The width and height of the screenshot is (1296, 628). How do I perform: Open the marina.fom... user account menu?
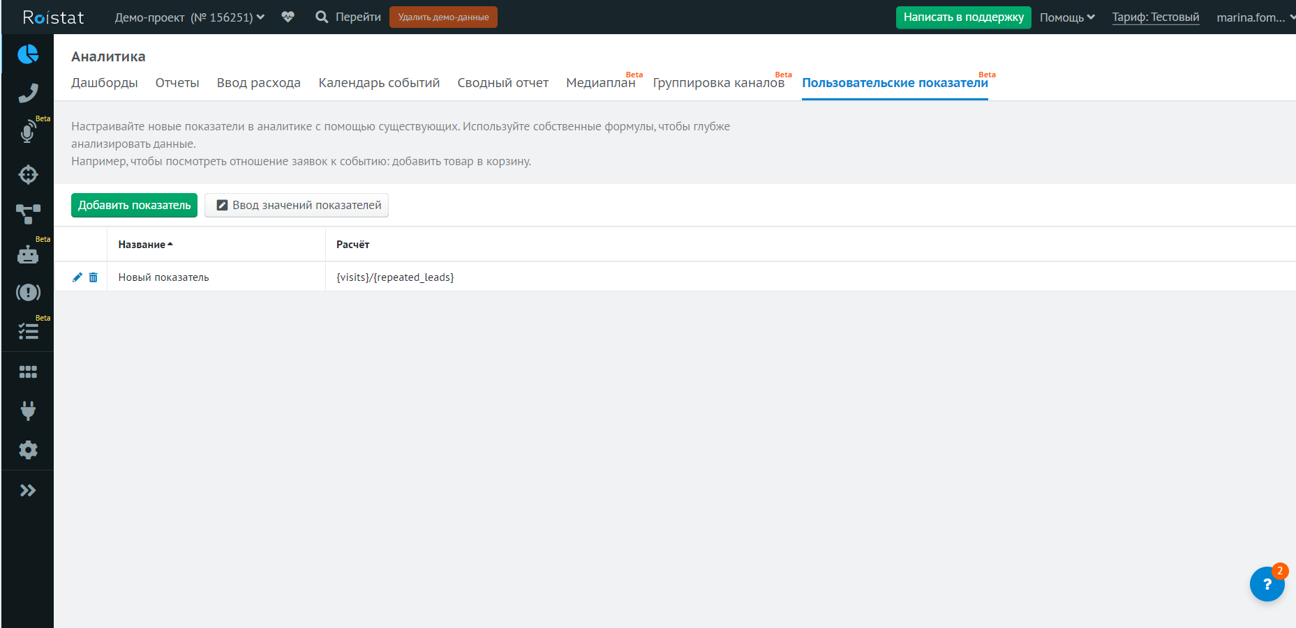(x=1254, y=17)
